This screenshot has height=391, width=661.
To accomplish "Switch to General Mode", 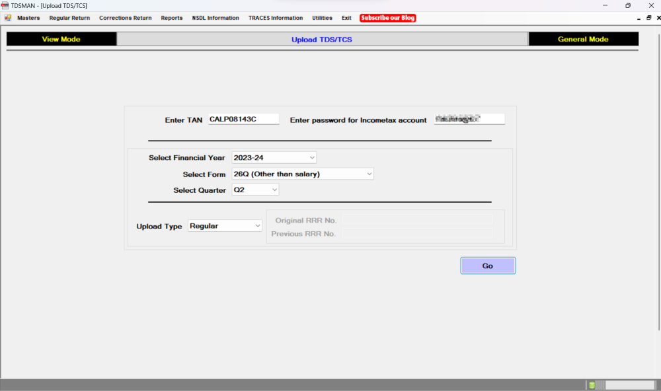I will point(583,39).
